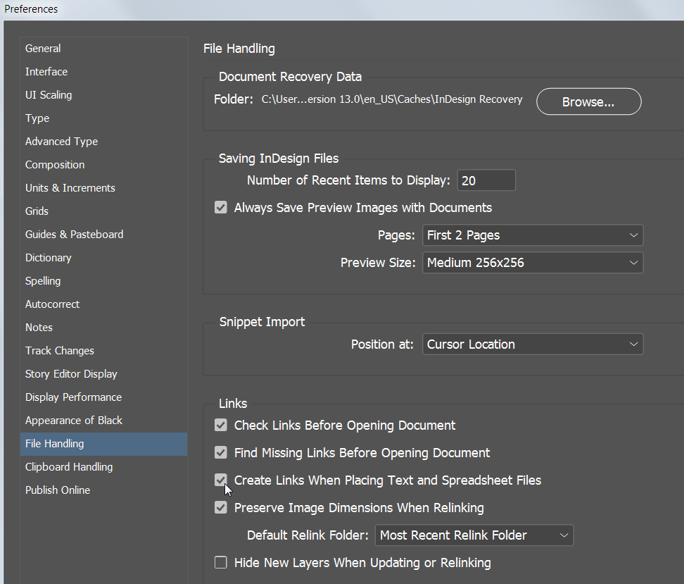This screenshot has height=584, width=684.
Task: Open the Snippet Import Position dropdown
Action: [533, 344]
